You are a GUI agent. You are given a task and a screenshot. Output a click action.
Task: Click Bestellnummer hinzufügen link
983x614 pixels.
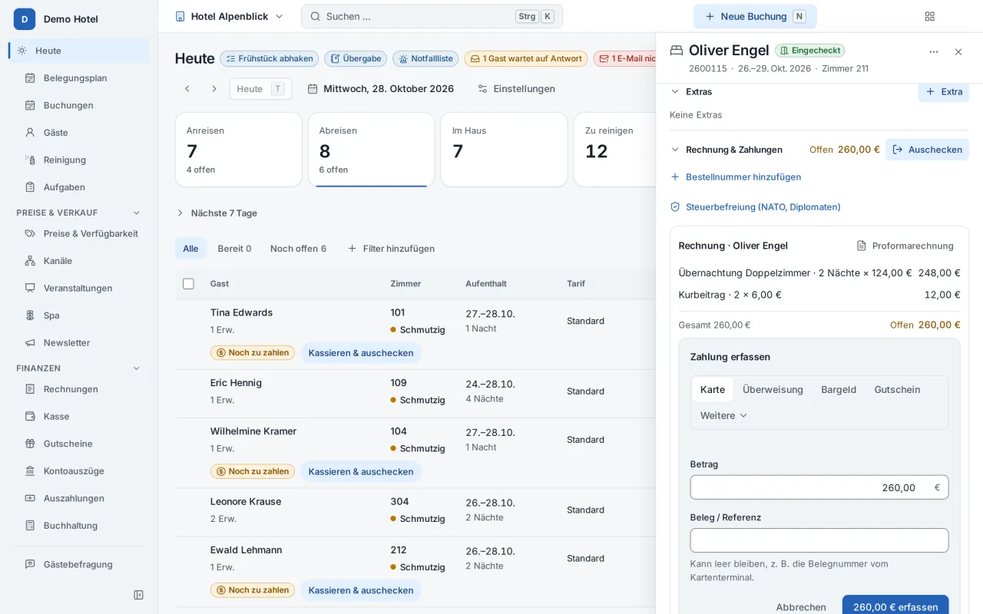(736, 177)
